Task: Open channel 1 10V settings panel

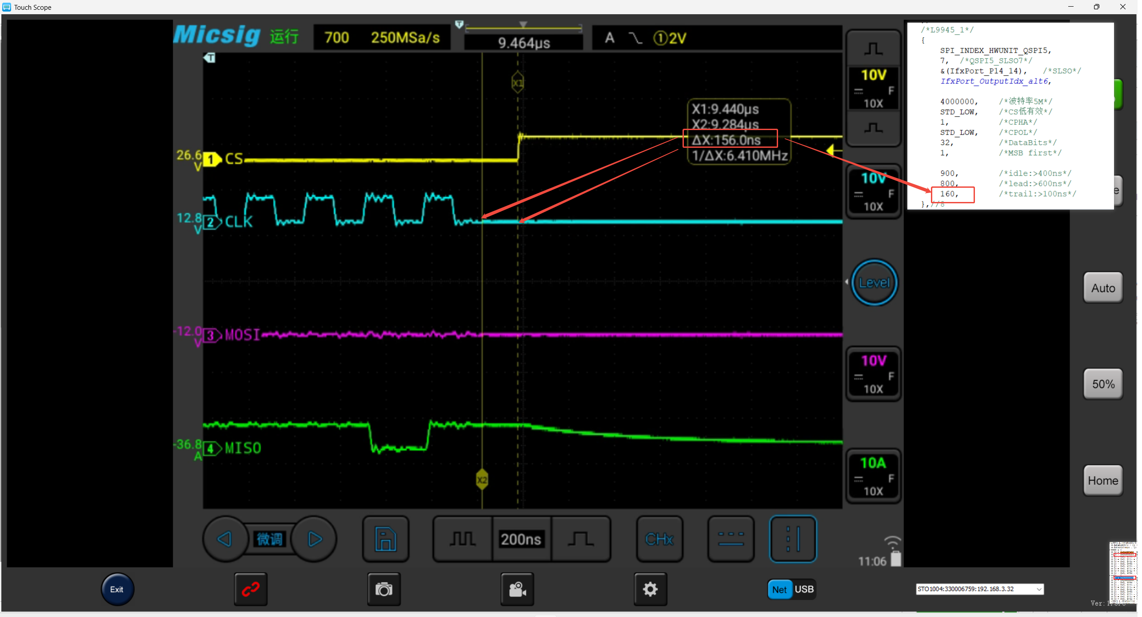Action: pos(874,88)
